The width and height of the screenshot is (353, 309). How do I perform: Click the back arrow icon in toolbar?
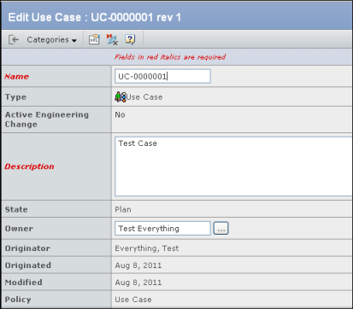coord(14,39)
